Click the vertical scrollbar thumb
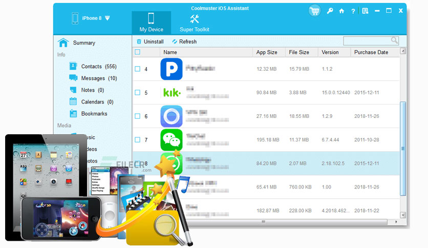Viewport: 428px width, 248px height. 403,149
